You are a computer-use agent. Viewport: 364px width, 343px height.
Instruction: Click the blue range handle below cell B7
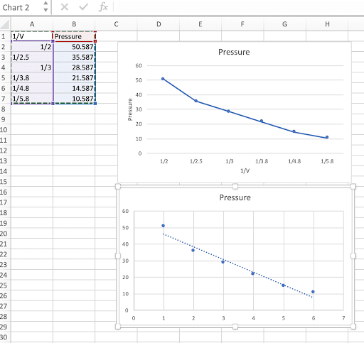[x=95, y=104]
